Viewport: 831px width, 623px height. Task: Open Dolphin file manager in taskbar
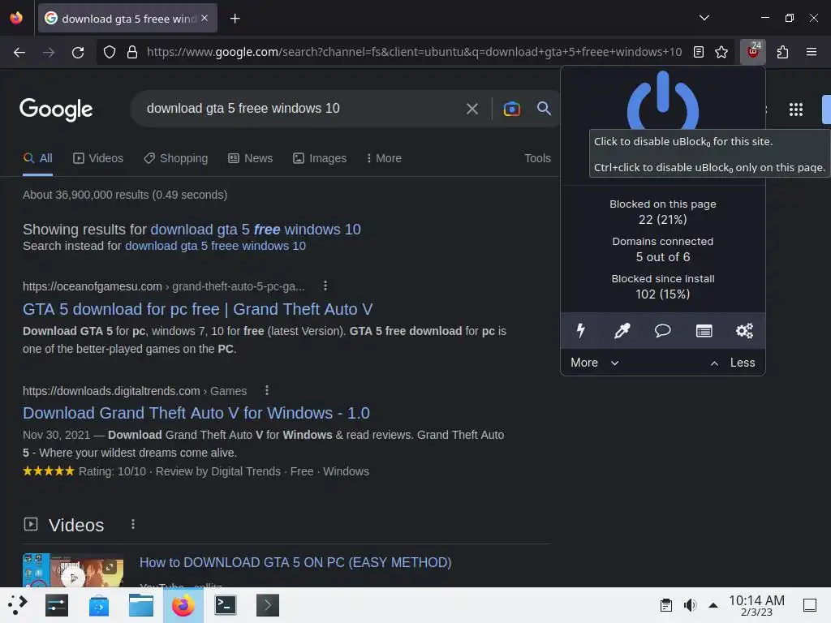click(x=141, y=605)
